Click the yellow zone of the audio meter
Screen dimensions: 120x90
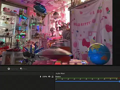(x=111, y=78)
